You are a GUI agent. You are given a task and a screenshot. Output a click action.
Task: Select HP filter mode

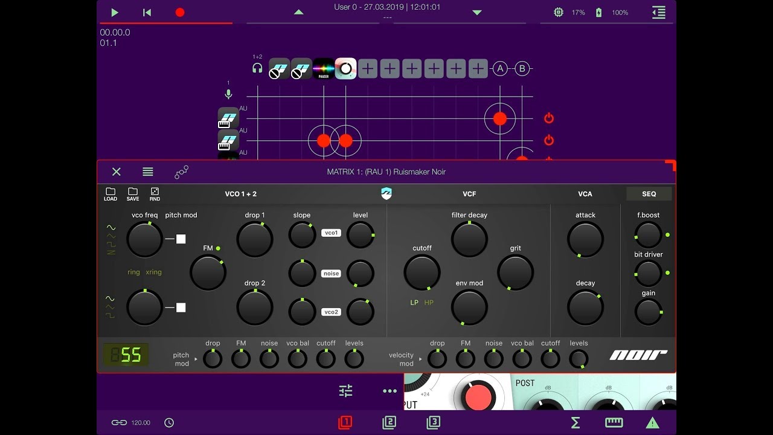coord(429,303)
